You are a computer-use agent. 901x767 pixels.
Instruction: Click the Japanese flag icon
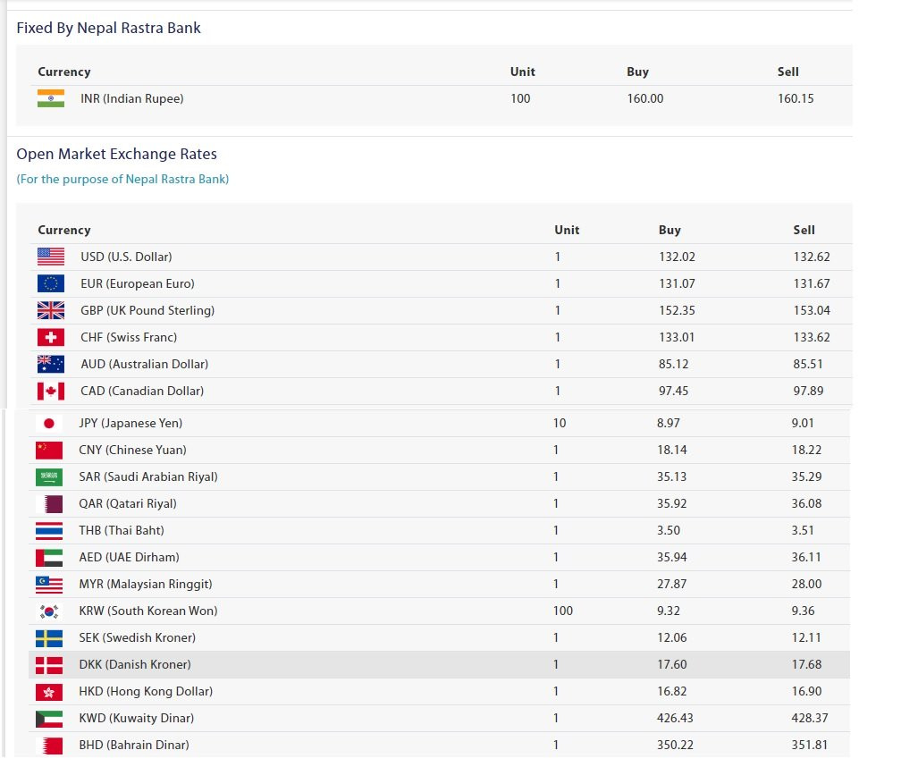point(49,424)
